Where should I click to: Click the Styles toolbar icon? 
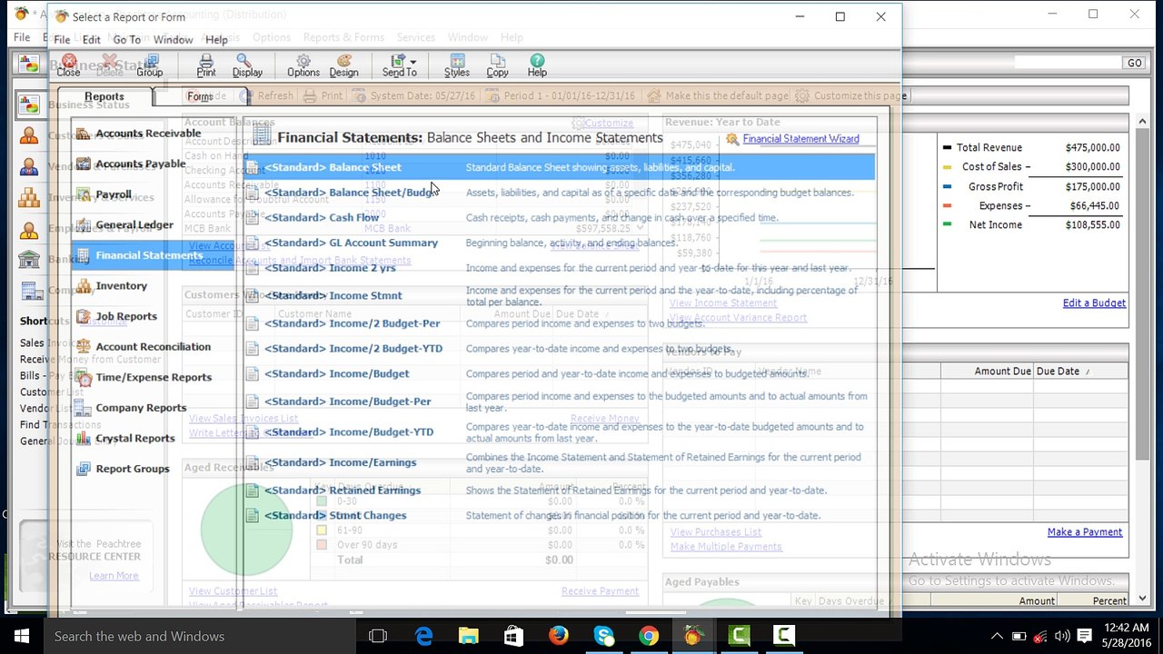click(x=457, y=64)
